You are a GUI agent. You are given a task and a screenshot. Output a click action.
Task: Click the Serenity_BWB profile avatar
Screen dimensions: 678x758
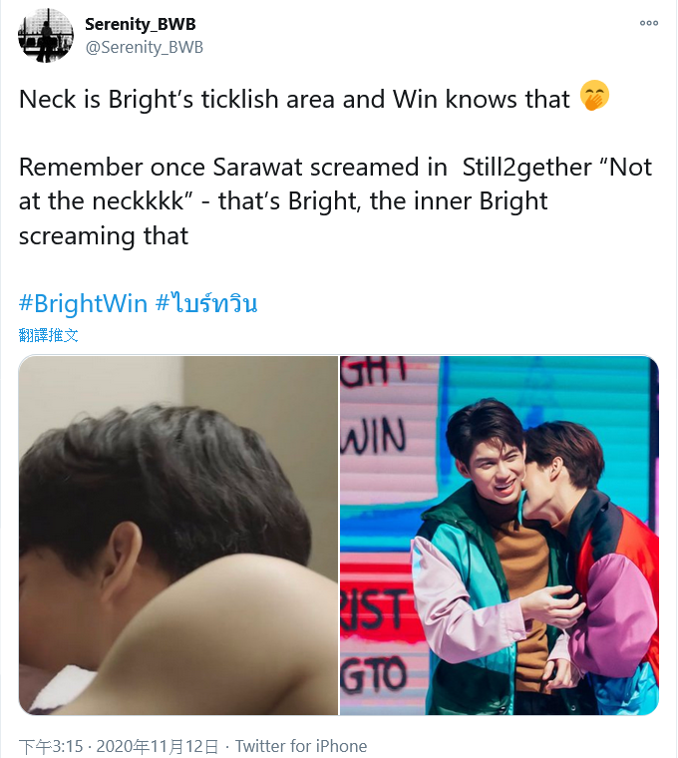pyautogui.click(x=46, y=35)
